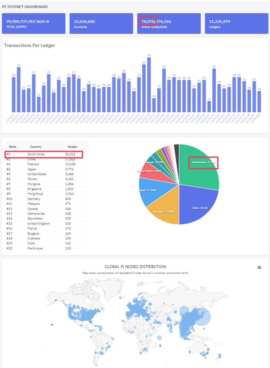The image size is (270, 368).
Task: Select the bar labeled 14
Action: [x=54, y=102]
